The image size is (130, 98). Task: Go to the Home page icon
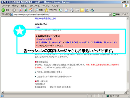31,10
